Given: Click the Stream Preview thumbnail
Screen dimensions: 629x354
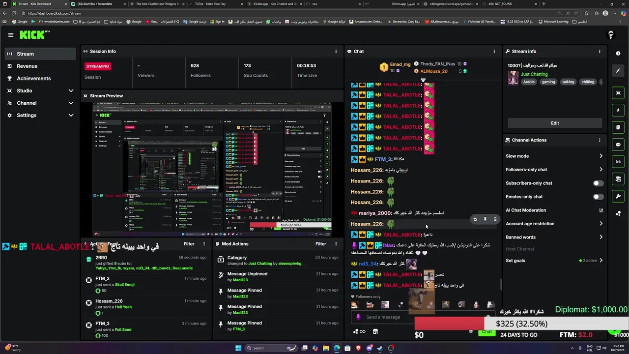Looking at the screenshot, I should [x=212, y=170].
